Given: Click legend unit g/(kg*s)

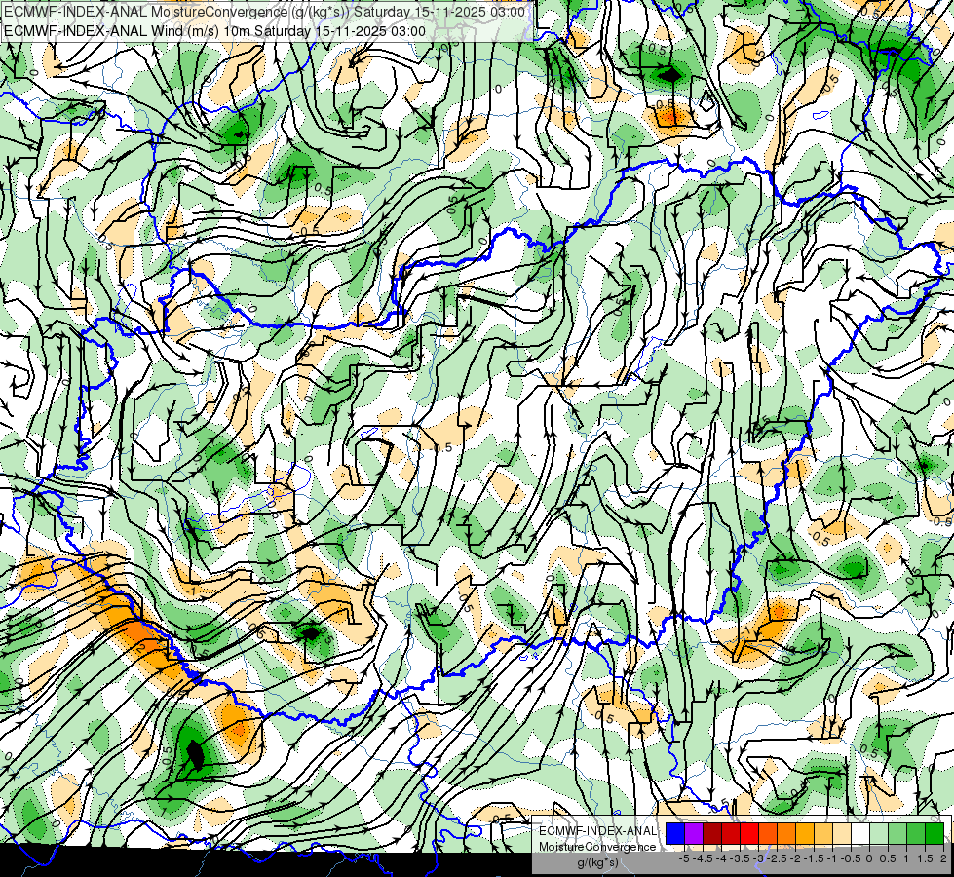Looking at the screenshot, I should tap(597, 862).
